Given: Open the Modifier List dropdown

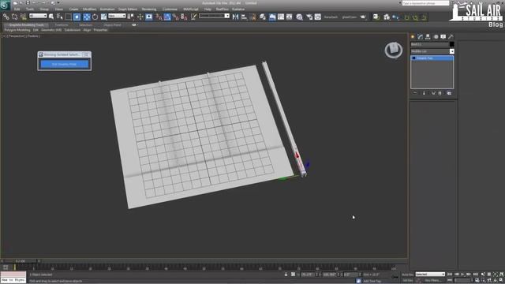Looking at the screenshot, I should [432, 51].
